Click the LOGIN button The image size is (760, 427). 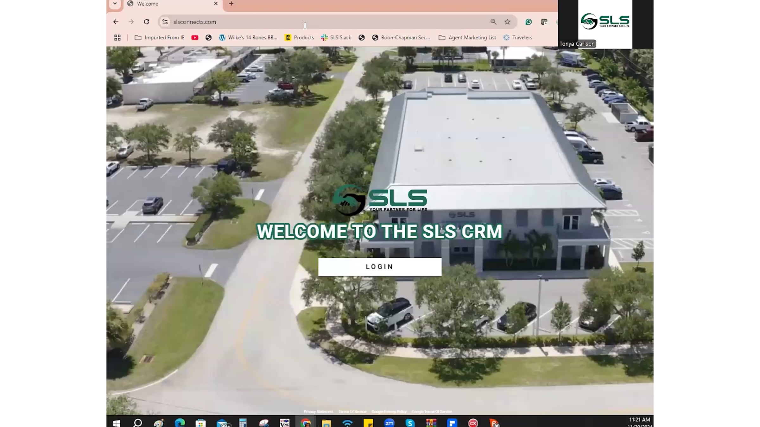coord(380,267)
